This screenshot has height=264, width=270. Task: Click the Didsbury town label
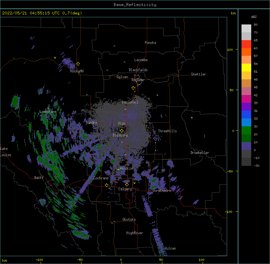[120, 135]
